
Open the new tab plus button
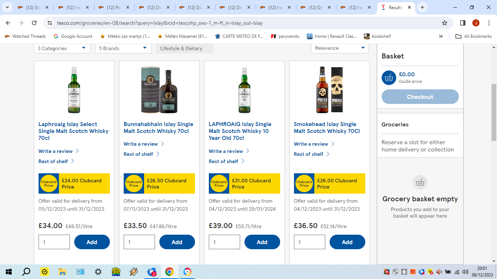(422, 7)
